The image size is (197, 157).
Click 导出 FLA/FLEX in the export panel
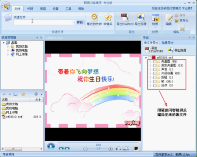point(154,50)
